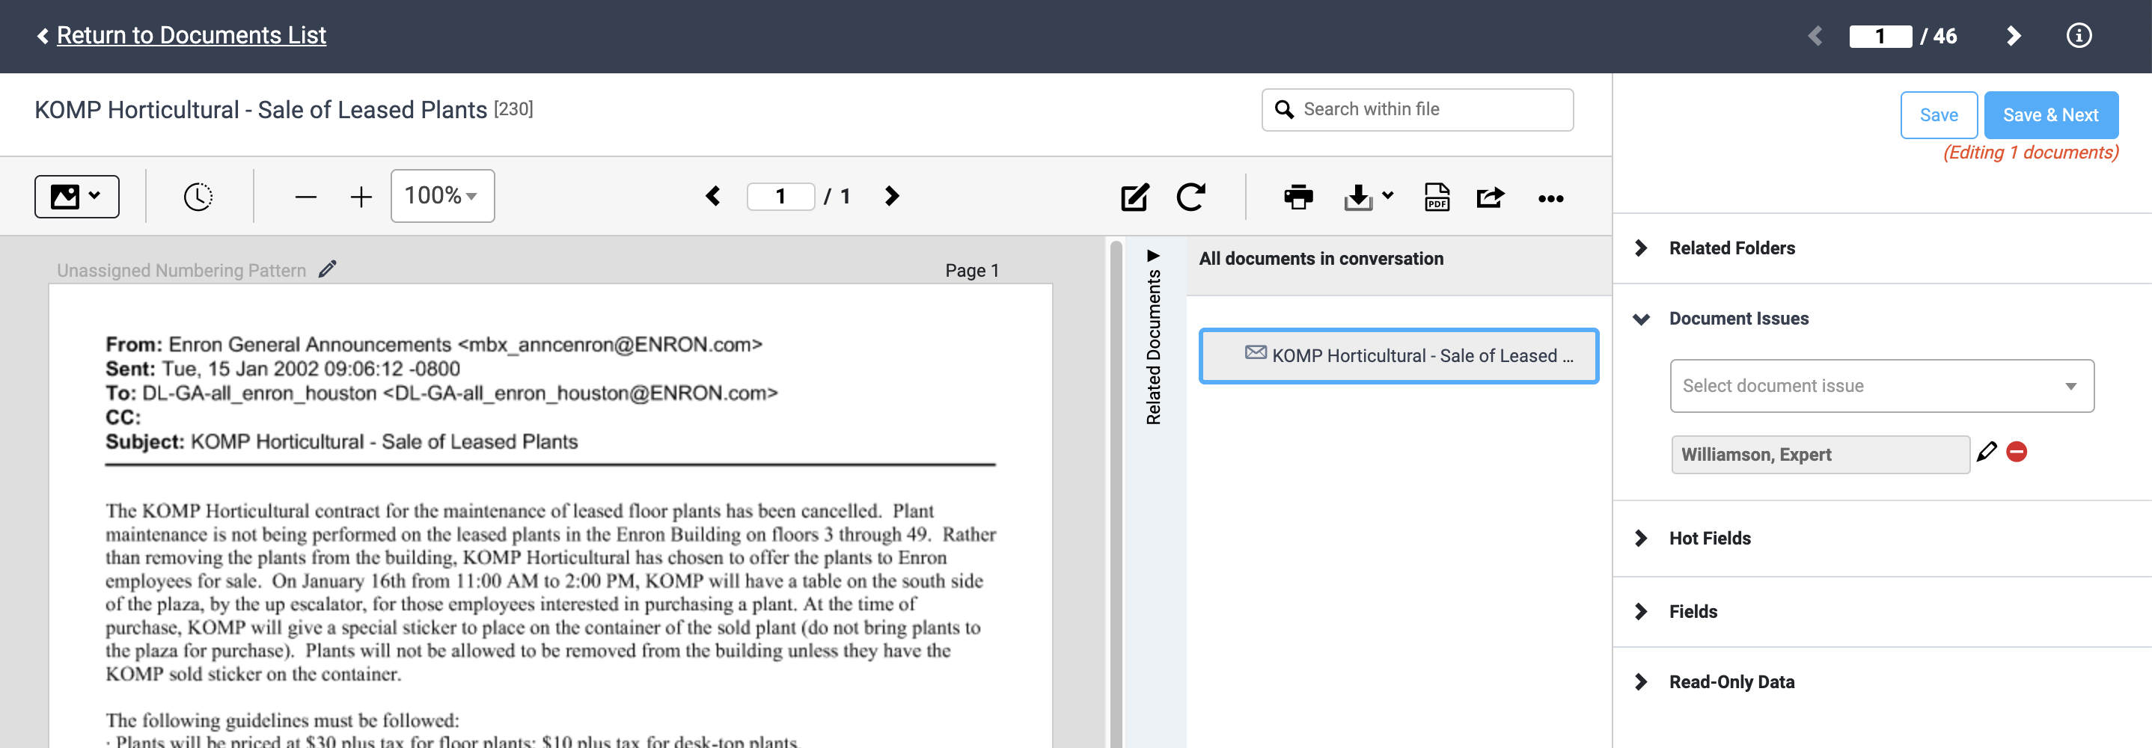This screenshot has width=2152, height=748.
Task: Click the viewer page number field
Action: coord(780,196)
